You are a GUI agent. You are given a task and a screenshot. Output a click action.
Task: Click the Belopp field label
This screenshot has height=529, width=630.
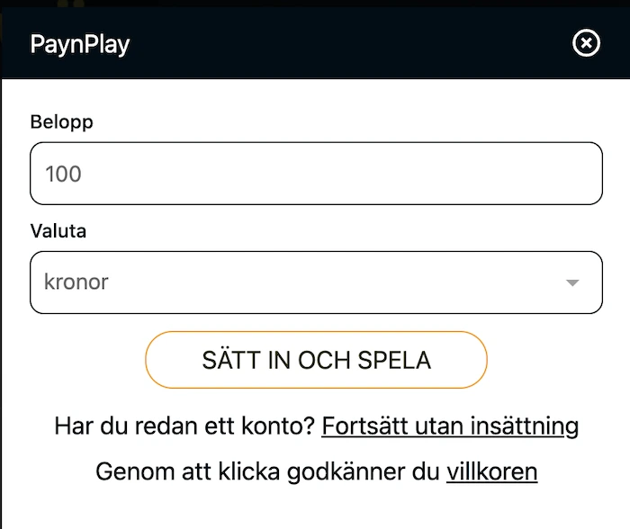(61, 121)
